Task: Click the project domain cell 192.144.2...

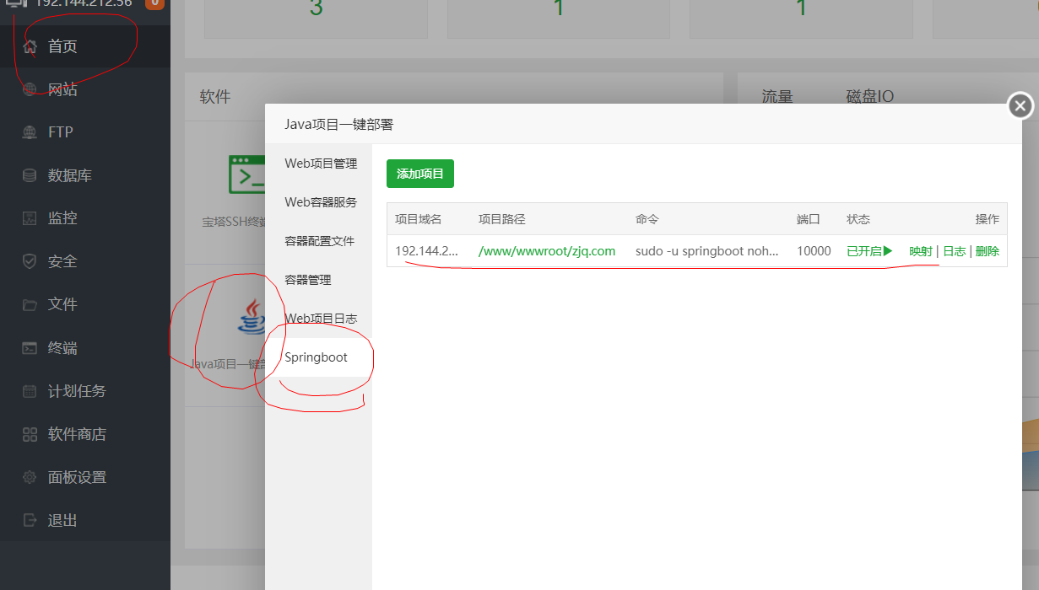Action: pos(427,251)
